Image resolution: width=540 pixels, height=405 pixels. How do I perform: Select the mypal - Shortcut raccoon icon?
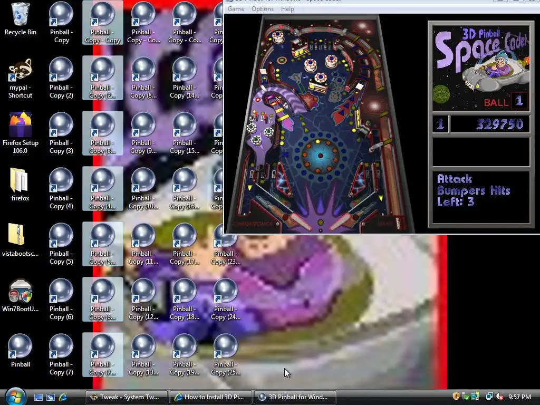pos(21,79)
